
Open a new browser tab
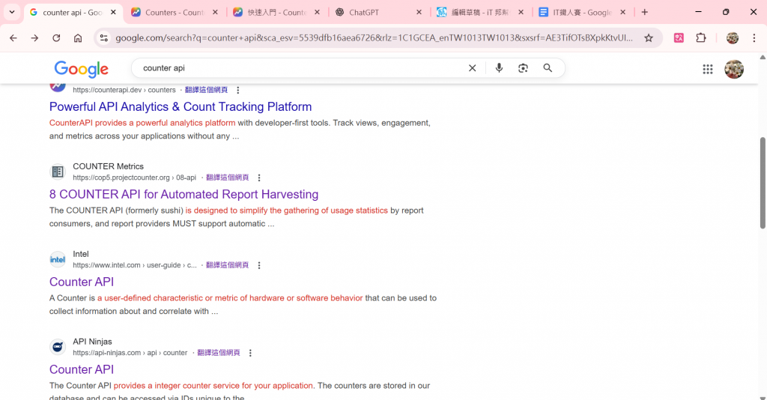[644, 13]
